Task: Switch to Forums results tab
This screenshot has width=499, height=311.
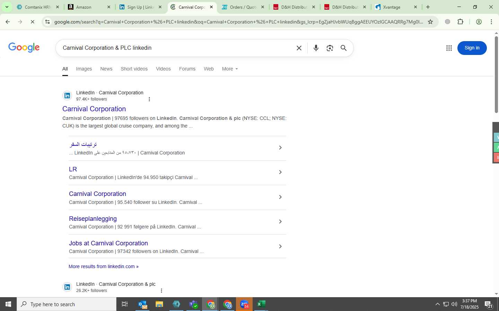Action: (x=187, y=69)
